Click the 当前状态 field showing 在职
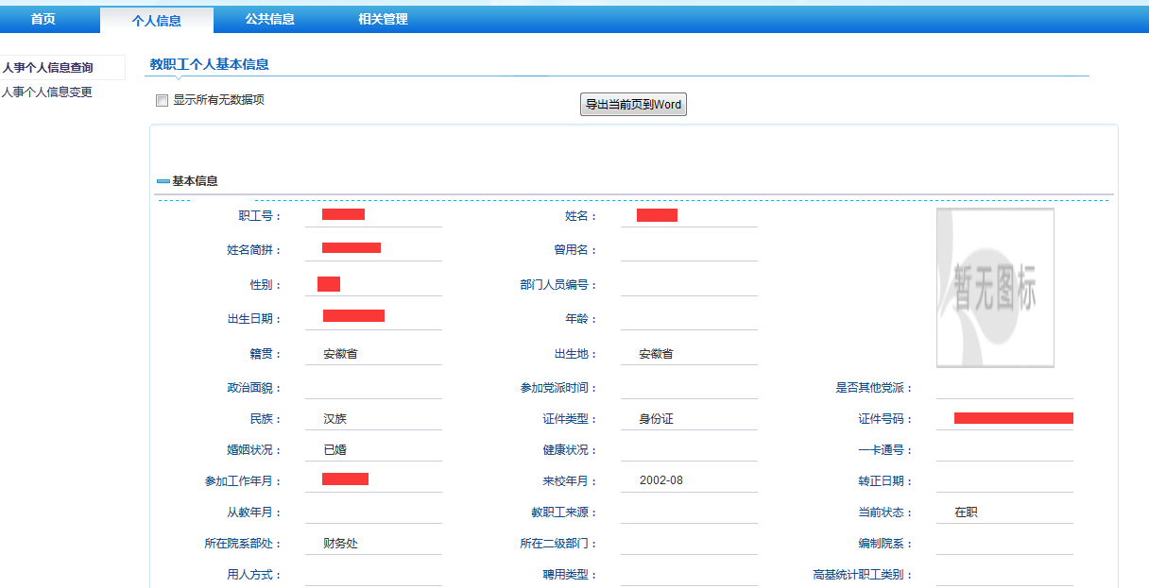 point(1004,512)
